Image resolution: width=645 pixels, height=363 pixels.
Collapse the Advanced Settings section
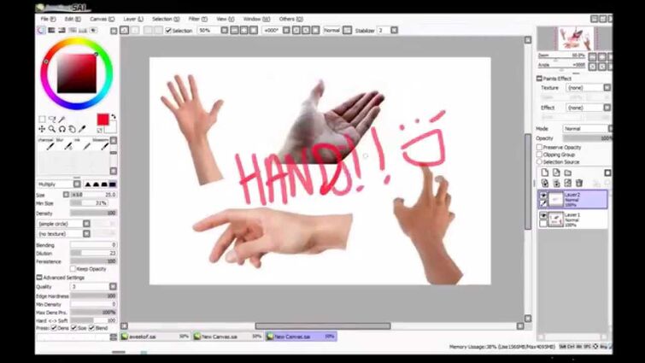click(x=39, y=278)
